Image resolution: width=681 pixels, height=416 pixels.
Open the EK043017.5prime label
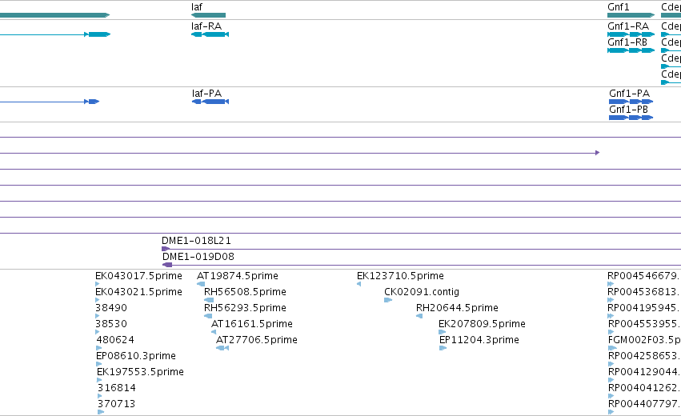pos(138,276)
